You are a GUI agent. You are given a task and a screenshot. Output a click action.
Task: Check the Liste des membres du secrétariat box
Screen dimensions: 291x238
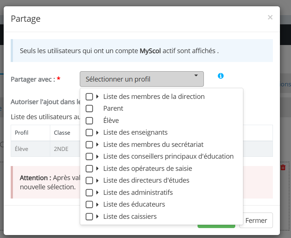(x=89, y=145)
